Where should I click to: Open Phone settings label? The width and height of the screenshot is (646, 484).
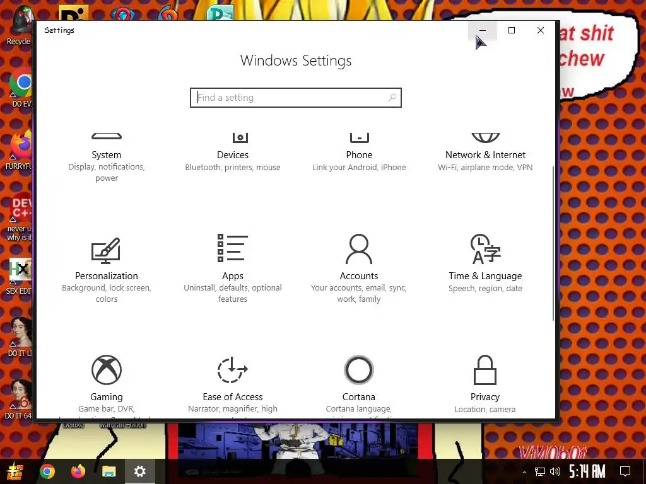pyautogui.click(x=359, y=155)
